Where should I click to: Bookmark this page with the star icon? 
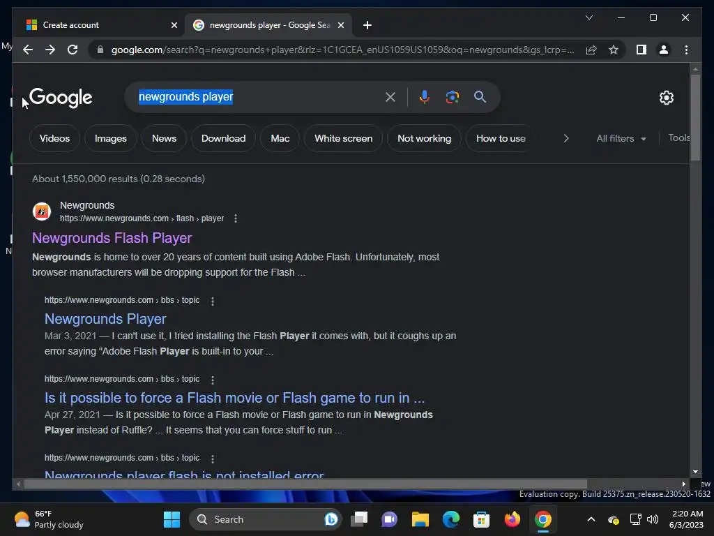click(614, 50)
